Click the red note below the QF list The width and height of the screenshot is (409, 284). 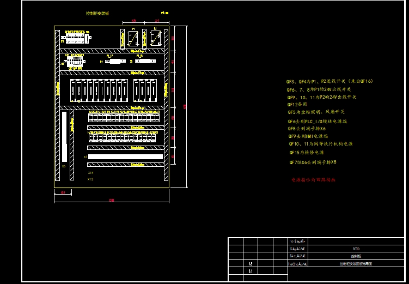tap(313, 180)
